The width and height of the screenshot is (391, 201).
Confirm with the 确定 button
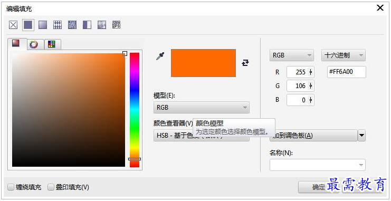click(x=318, y=187)
